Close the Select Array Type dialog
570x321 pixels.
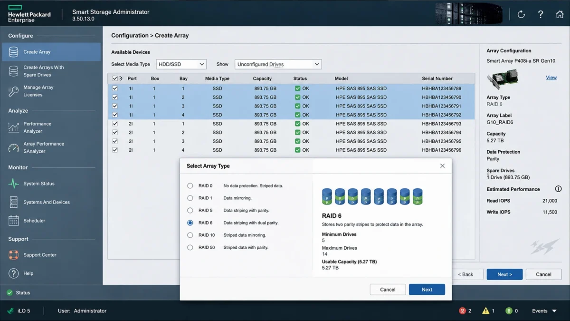pos(442,166)
